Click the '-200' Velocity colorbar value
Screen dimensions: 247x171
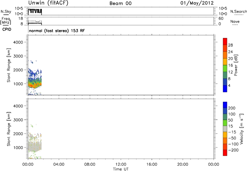pyautogui.click(x=233, y=150)
